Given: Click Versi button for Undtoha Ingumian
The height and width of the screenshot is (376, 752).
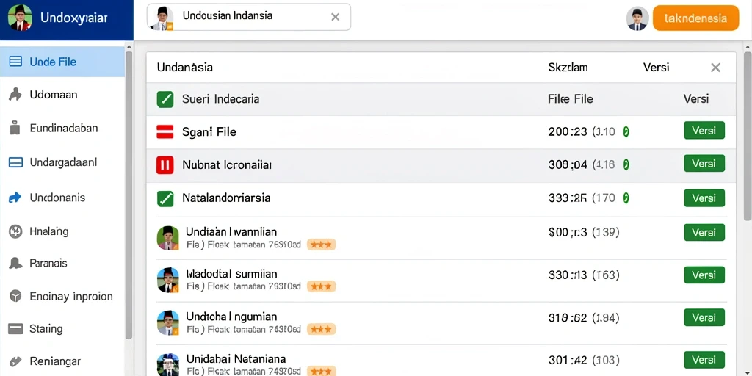Looking at the screenshot, I should 704,317.
